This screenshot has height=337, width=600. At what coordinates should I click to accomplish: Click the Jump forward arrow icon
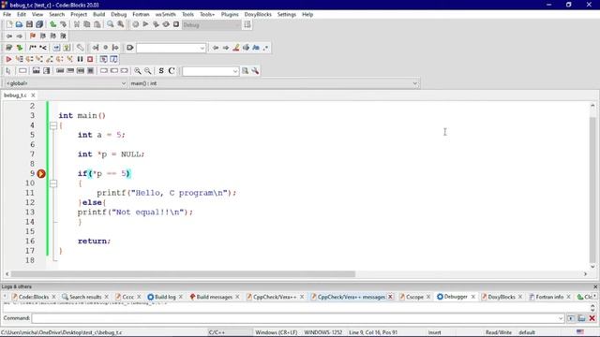pyautogui.click(x=19, y=36)
